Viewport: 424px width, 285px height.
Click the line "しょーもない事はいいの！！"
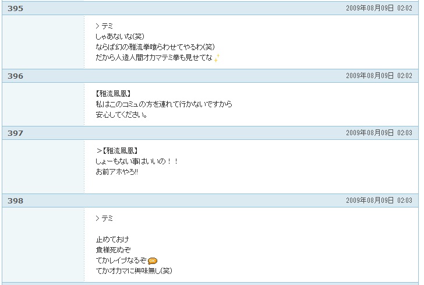[137, 161]
